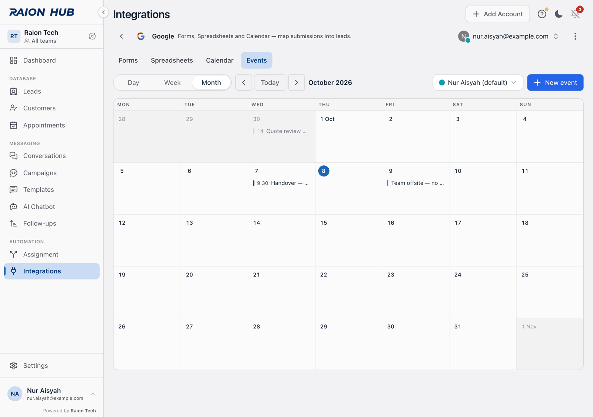The image size is (593, 417).
Task: Open Customers from sidebar icon
Action: tap(14, 108)
